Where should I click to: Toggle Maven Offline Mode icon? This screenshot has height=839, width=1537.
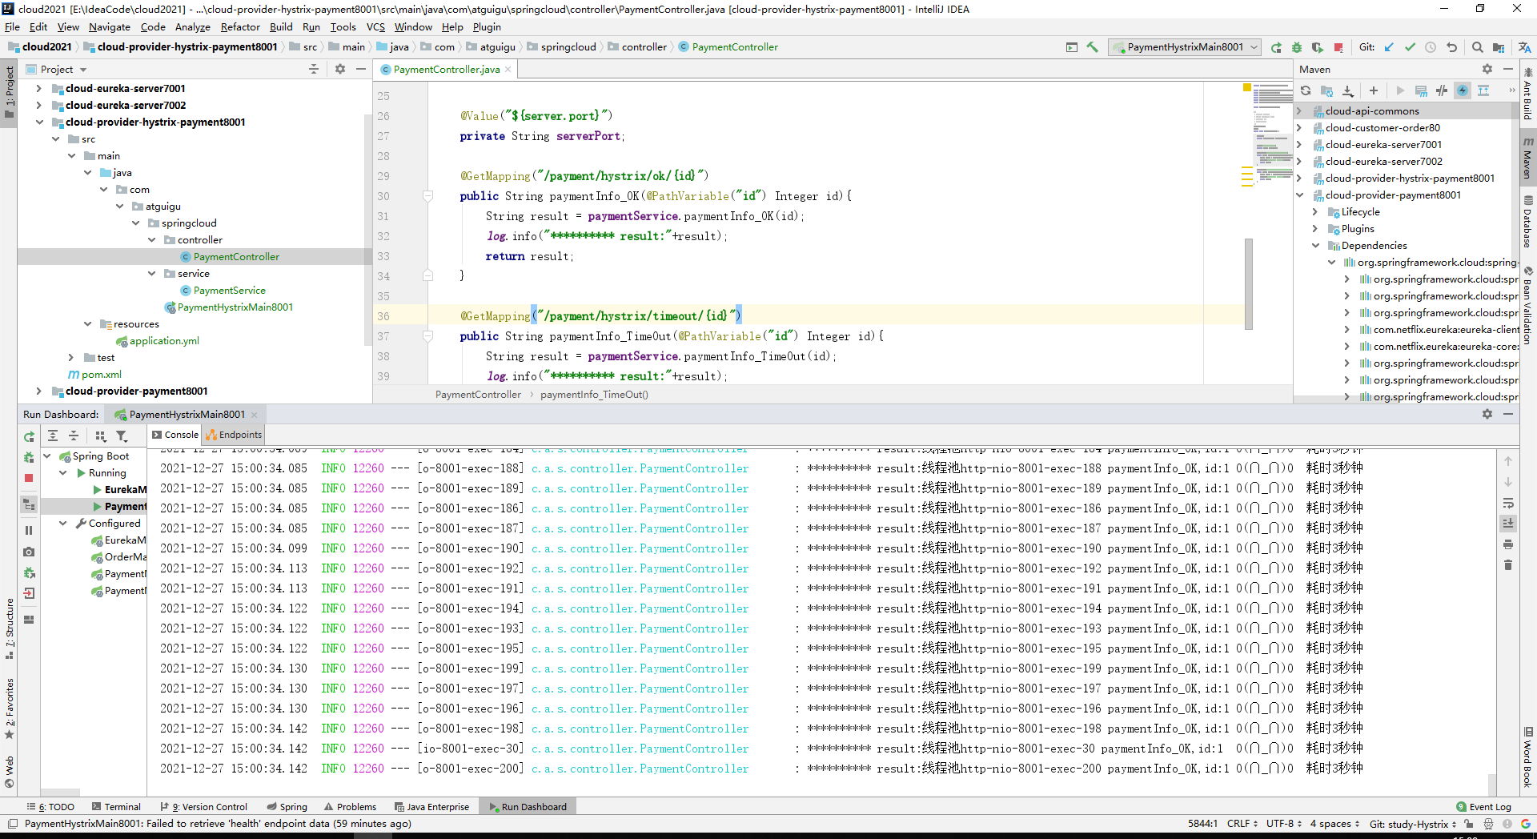(1442, 90)
